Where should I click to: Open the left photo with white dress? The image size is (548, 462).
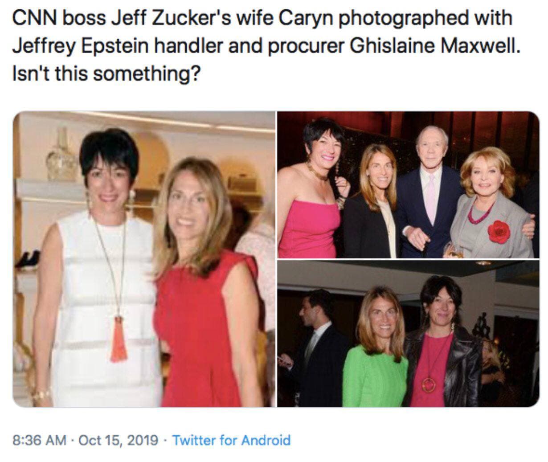click(143, 258)
